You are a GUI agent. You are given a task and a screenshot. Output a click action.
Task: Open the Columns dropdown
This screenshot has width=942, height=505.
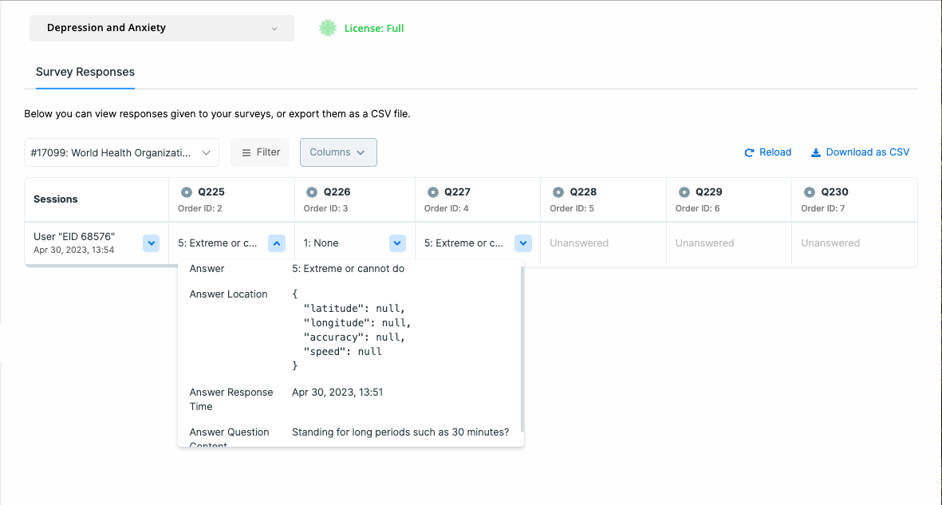[338, 152]
